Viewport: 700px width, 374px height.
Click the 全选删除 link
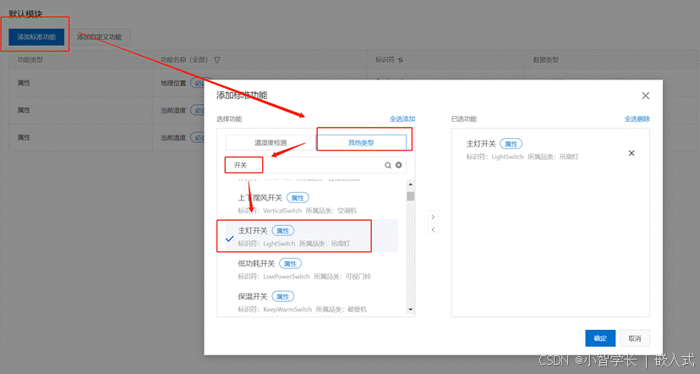[x=637, y=118]
